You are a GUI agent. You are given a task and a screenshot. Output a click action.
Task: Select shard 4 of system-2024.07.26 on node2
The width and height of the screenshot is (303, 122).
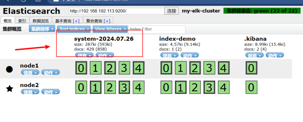pos(139,87)
